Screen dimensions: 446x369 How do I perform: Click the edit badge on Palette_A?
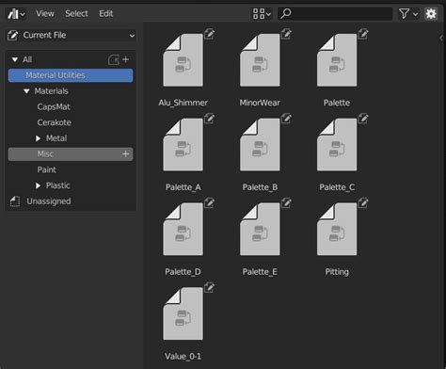(210, 119)
